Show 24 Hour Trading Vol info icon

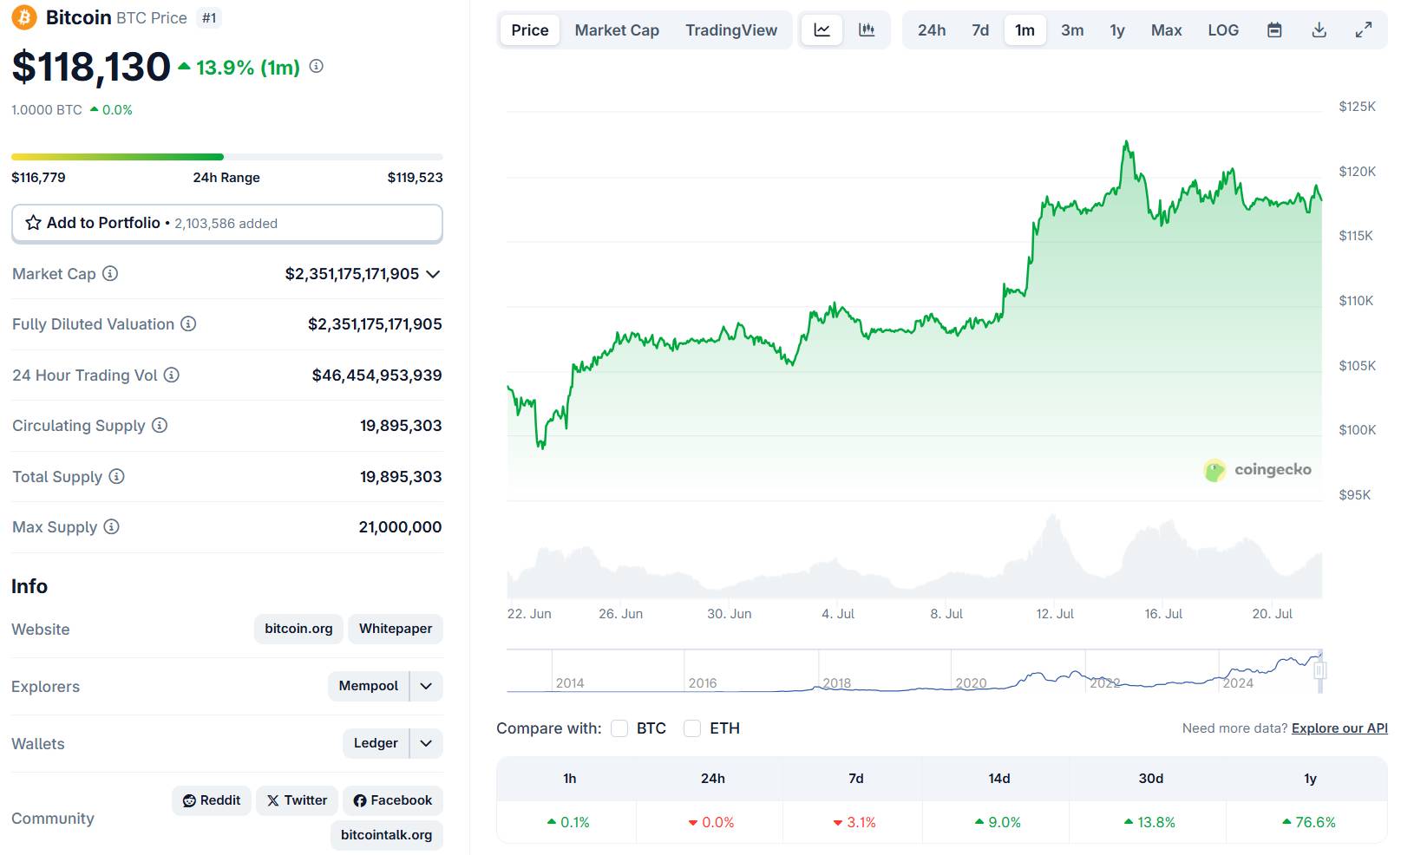(x=172, y=375)
